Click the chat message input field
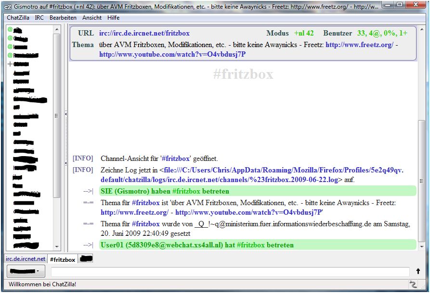Screen dimensions: 430x293 tap(229, 272)
